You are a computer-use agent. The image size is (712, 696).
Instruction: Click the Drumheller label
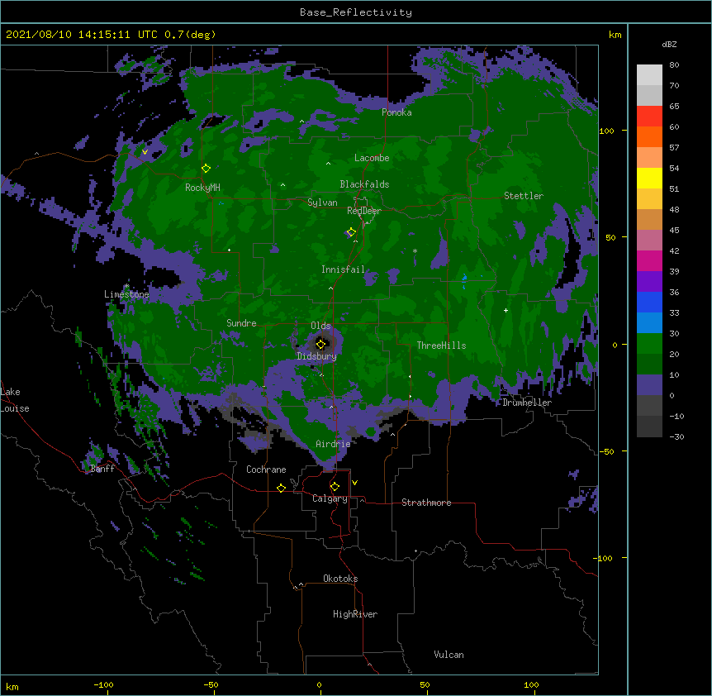(x=527, y=403)
